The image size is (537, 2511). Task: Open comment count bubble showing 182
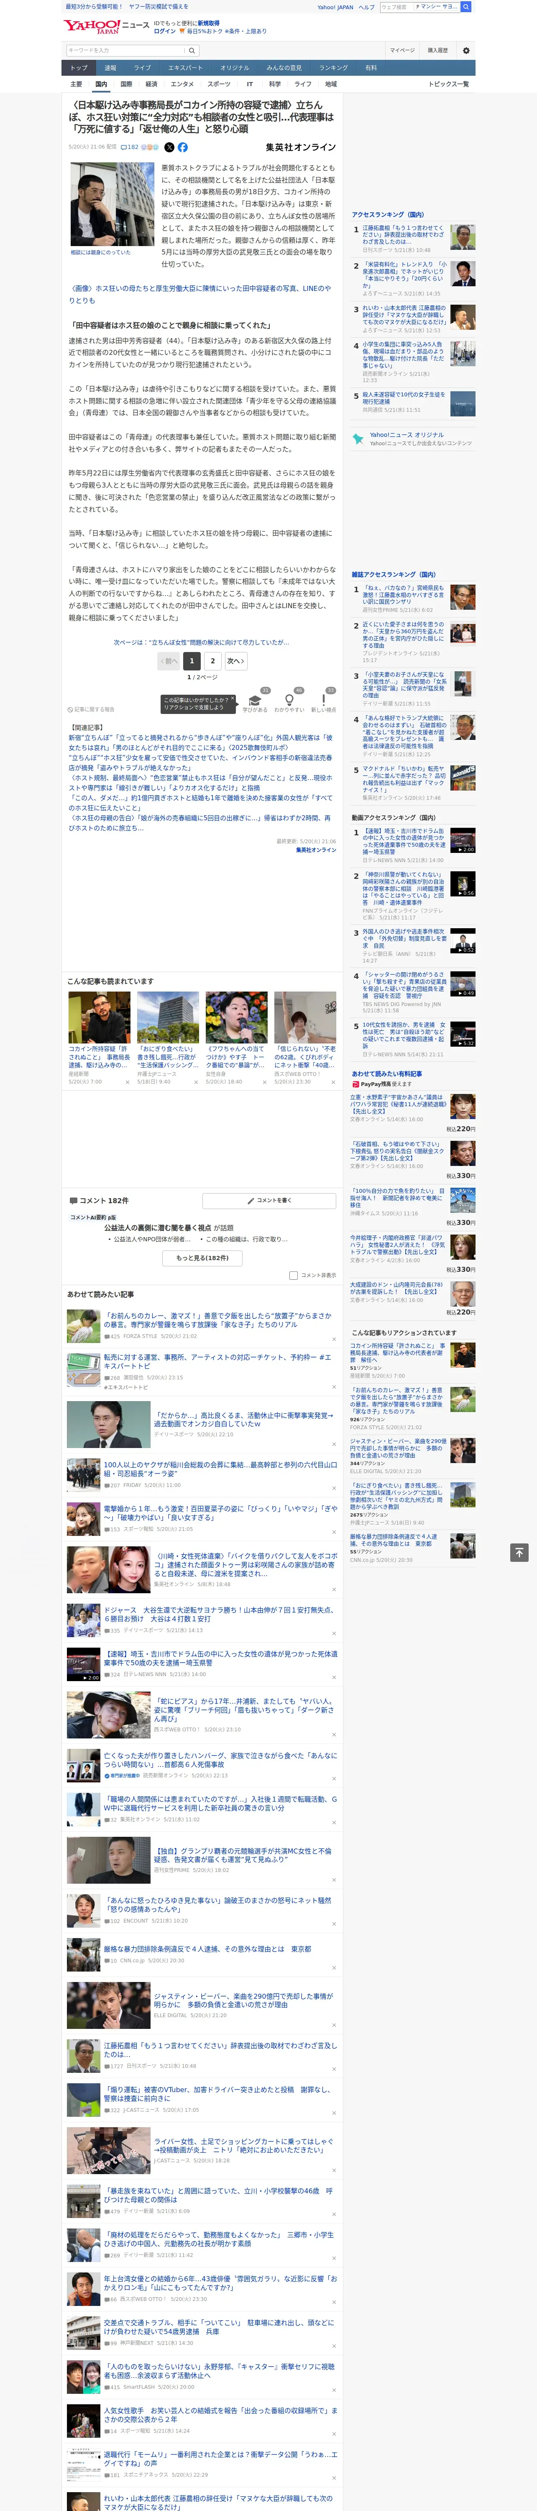(x=129, y=147)
